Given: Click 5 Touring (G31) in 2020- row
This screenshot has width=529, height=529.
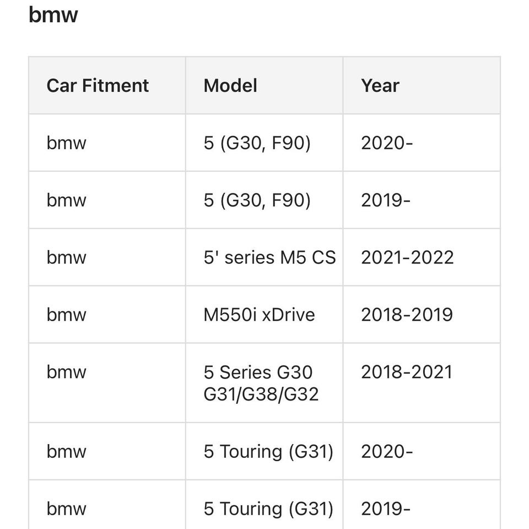Looking at the screenshot, I should click(268, 451).
